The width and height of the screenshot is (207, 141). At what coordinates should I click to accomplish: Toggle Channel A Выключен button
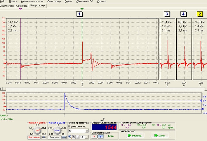(34, 137)
